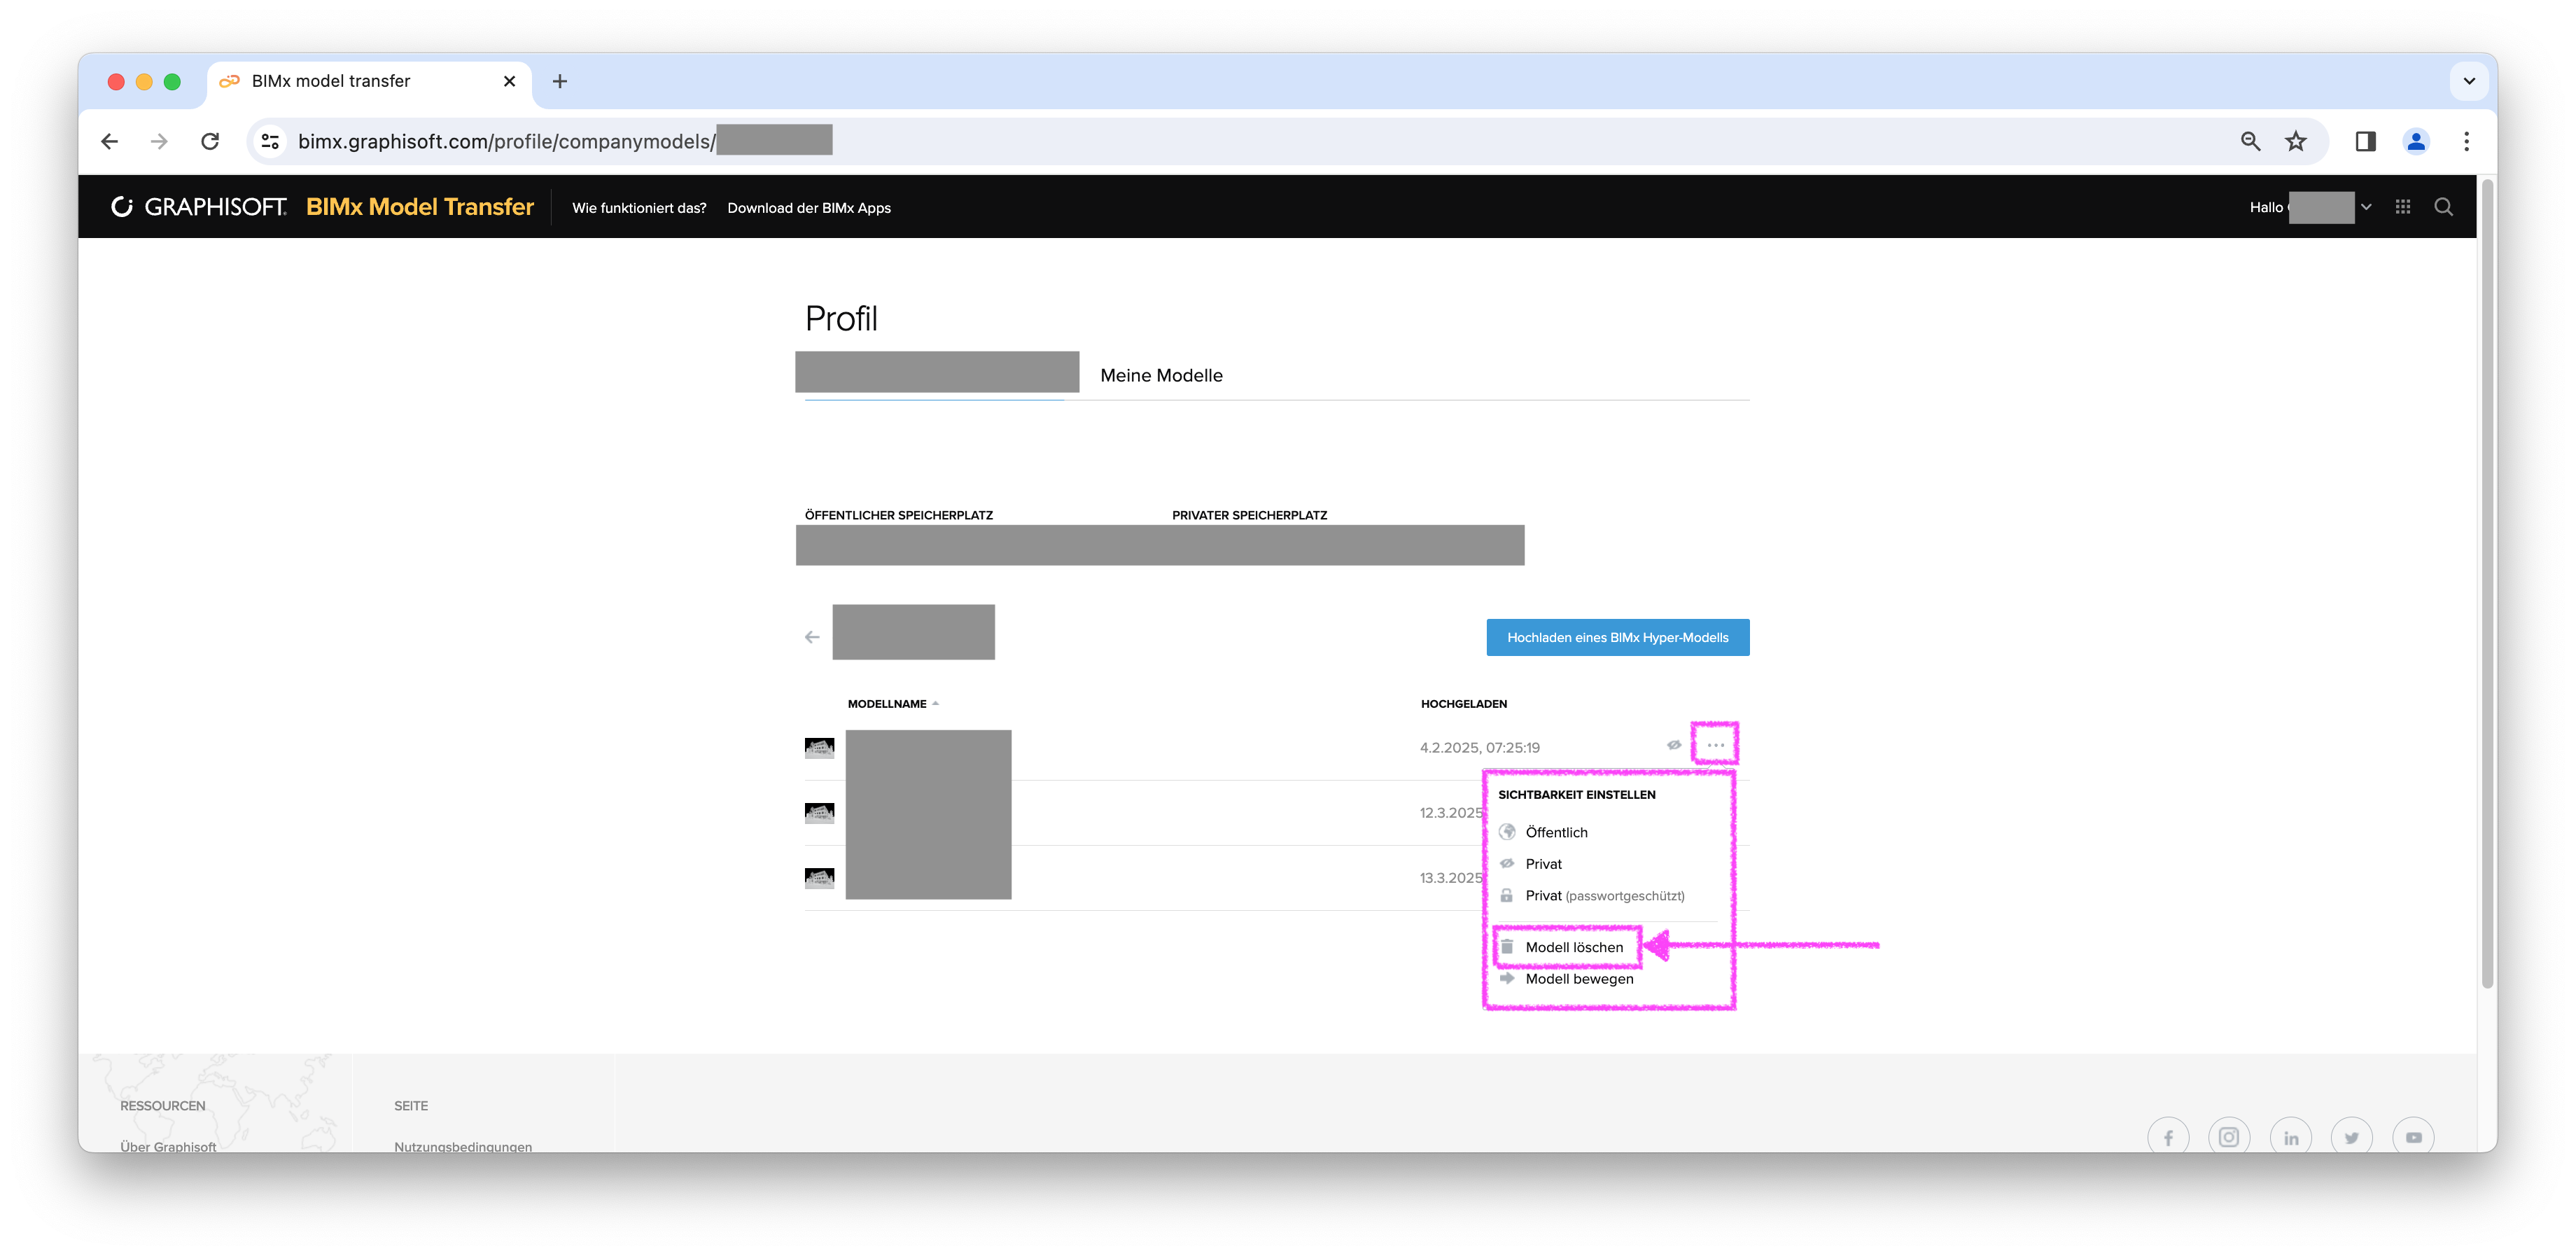Click the search magnifier in the black header

tap(2443, 207)
